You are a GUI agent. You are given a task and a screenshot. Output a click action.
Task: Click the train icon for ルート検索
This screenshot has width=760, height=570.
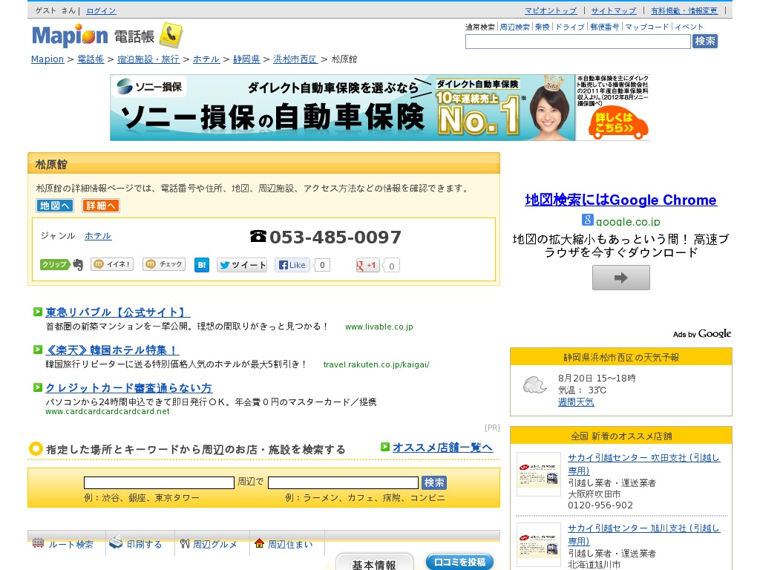(39, 543)
